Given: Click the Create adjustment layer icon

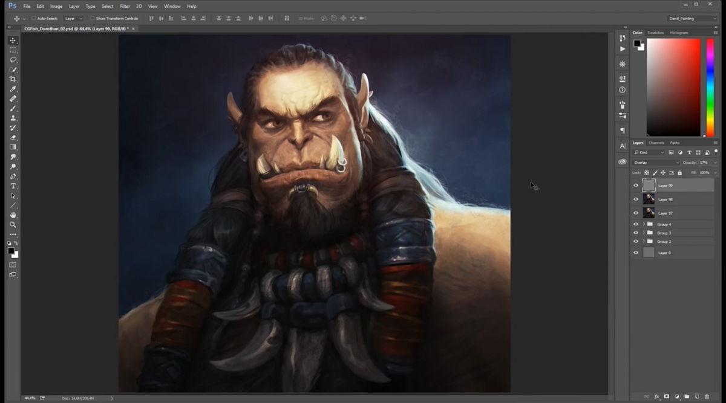Looking at the screenshot, I should (x=676, y=396).
